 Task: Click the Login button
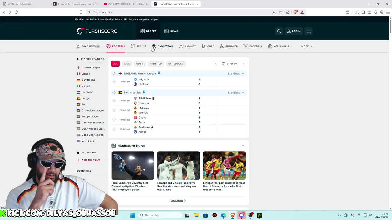[294, 31]
